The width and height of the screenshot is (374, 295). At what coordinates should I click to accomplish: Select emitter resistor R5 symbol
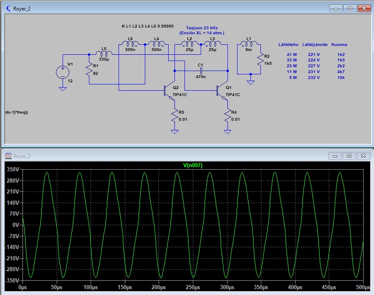pyautogui.click(x=174, y=116)
